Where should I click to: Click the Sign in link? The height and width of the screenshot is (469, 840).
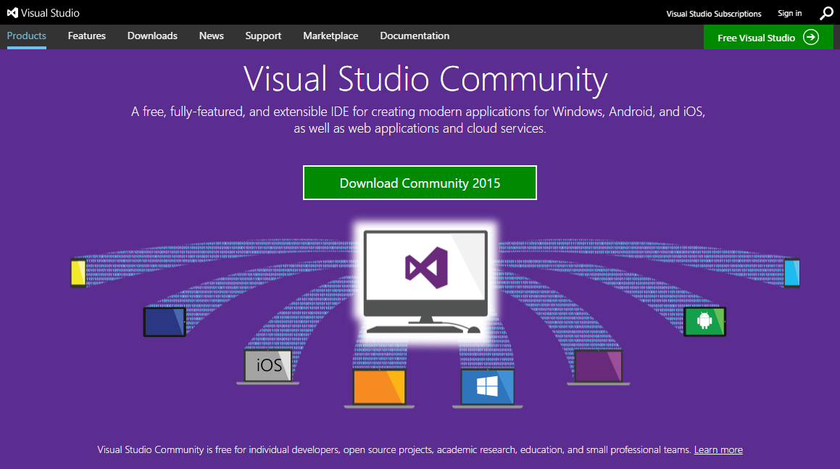(x=790, y=13)
